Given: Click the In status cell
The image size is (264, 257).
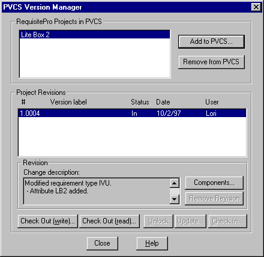Looking at the screenshot, I should (x=134, y=113).
